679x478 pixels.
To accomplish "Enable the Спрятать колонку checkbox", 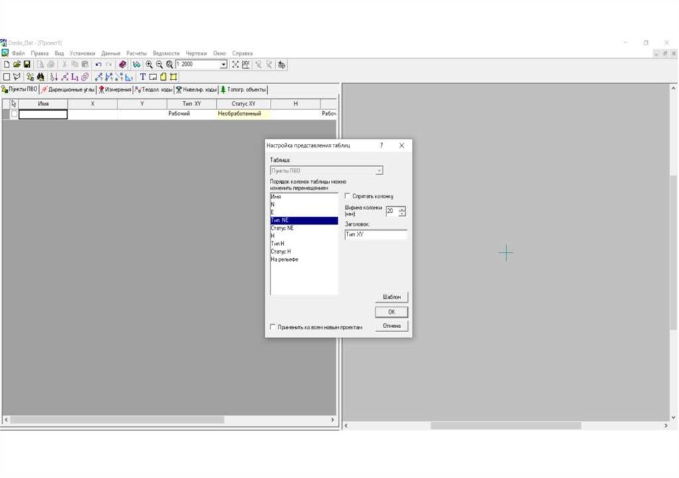I will pyautogui.click(x=347, y=196).
